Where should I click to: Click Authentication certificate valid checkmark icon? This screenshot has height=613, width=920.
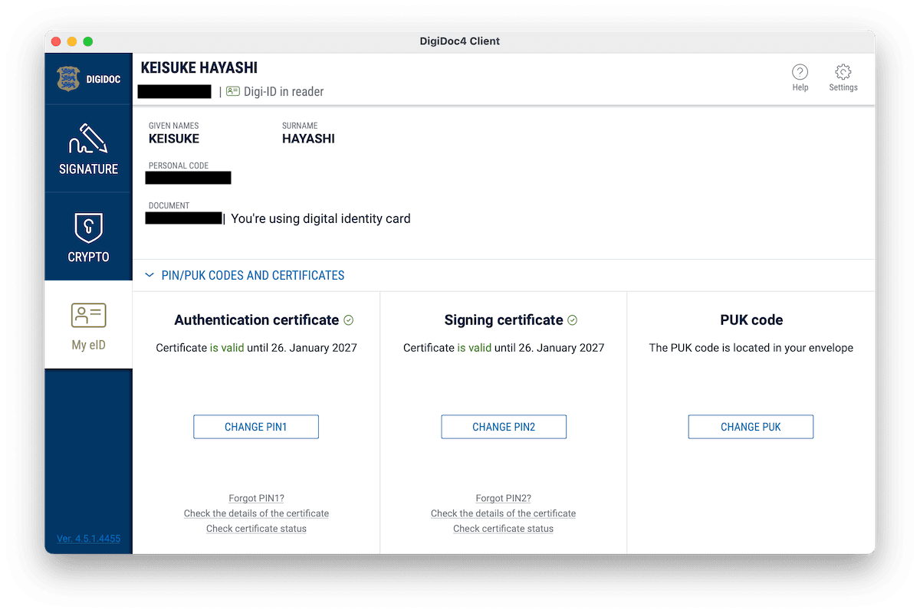(349, 320)
